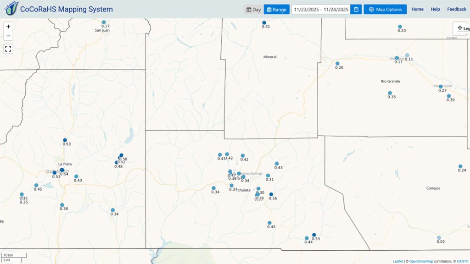Open the CARTO attribution link

point(463,261)
